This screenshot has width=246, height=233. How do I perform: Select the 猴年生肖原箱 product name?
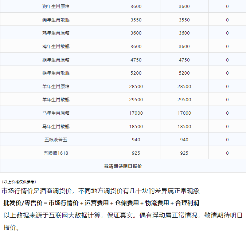(56, 60)
